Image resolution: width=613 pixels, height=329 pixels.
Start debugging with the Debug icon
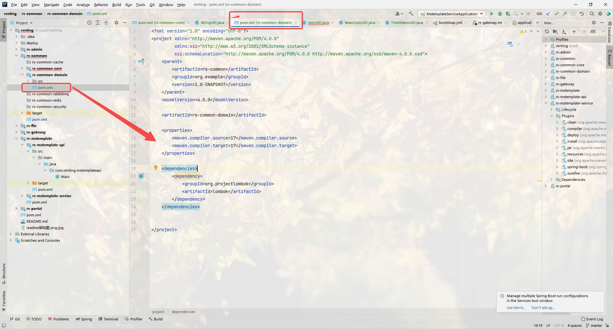click(x=500, y=14)
